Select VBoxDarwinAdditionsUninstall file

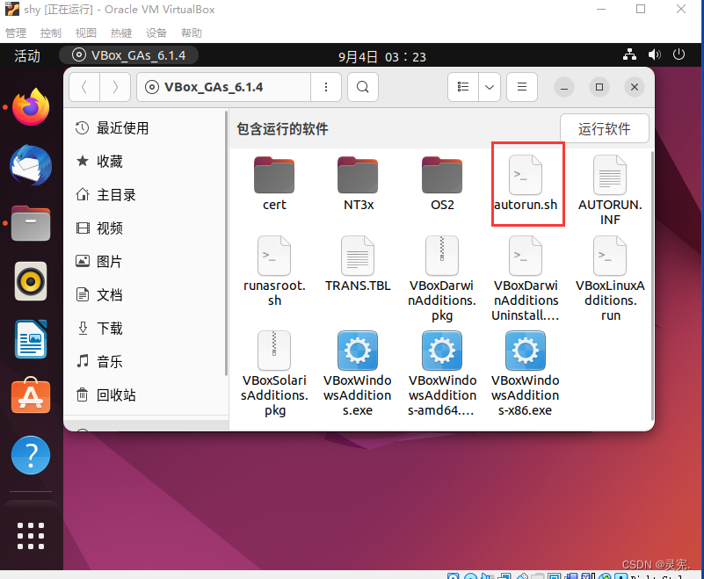[526, 279]
